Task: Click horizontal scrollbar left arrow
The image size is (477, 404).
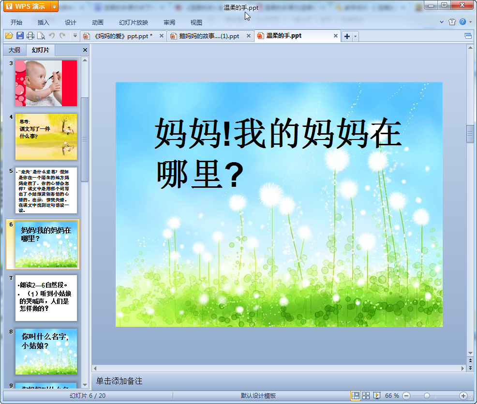Action: coord(95,368)
